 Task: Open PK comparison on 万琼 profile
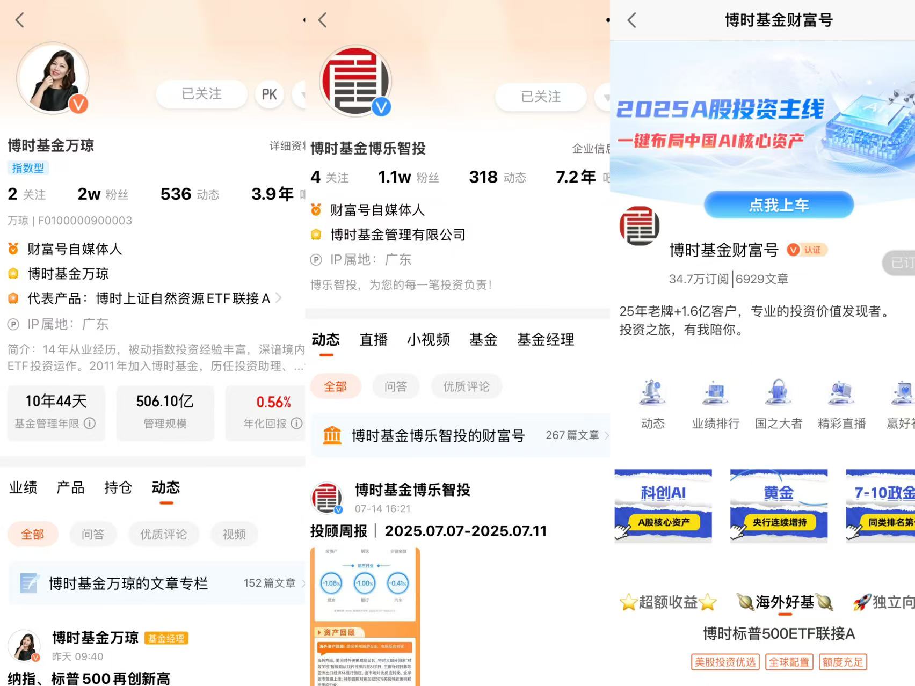(269, 94)
